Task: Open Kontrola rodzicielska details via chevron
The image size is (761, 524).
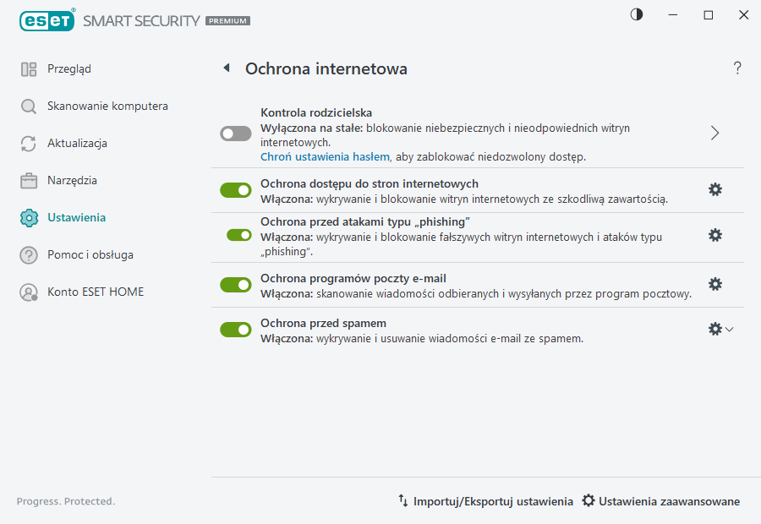Action: tap(714, 134)
